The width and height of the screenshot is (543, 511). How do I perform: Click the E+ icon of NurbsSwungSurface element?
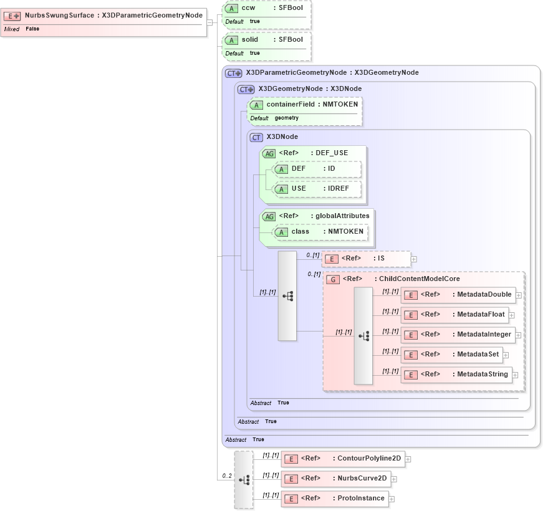coord(12,16)
